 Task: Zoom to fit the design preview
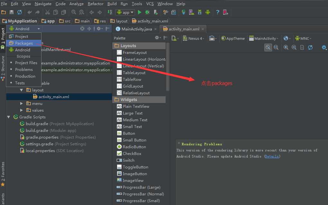pyautogui.click(x=268, y=47)
